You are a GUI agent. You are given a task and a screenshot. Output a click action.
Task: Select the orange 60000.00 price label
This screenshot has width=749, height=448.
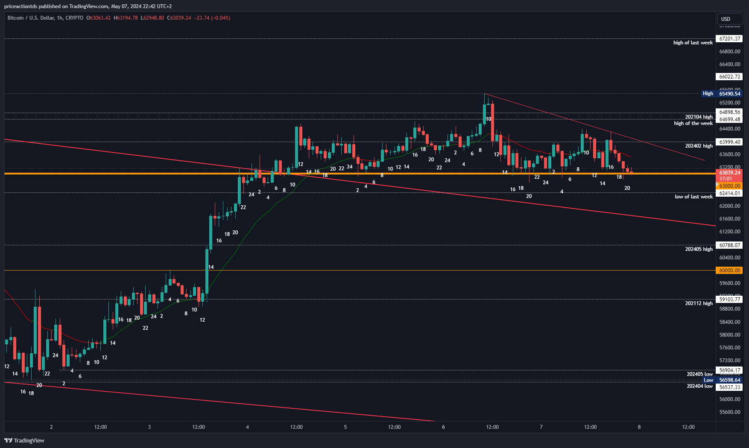(729, 271)
